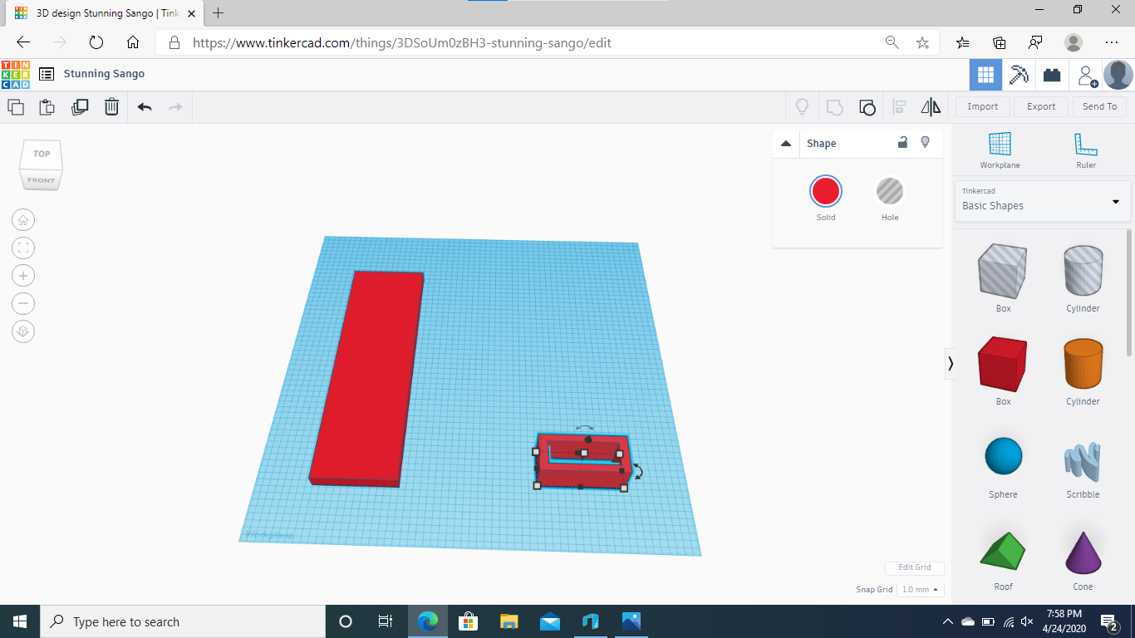The height and width of the screenshot is (638, 1135).
Task: Open File Explorer from the taskbar
Action: click(x=509, y=621)
